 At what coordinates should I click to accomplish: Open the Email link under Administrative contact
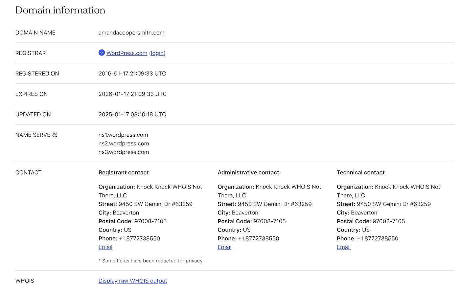(224, 247)
